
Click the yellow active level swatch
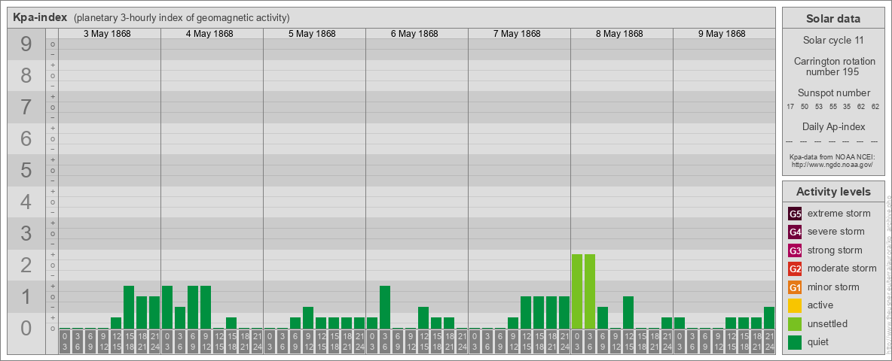[x=795, y=305]
